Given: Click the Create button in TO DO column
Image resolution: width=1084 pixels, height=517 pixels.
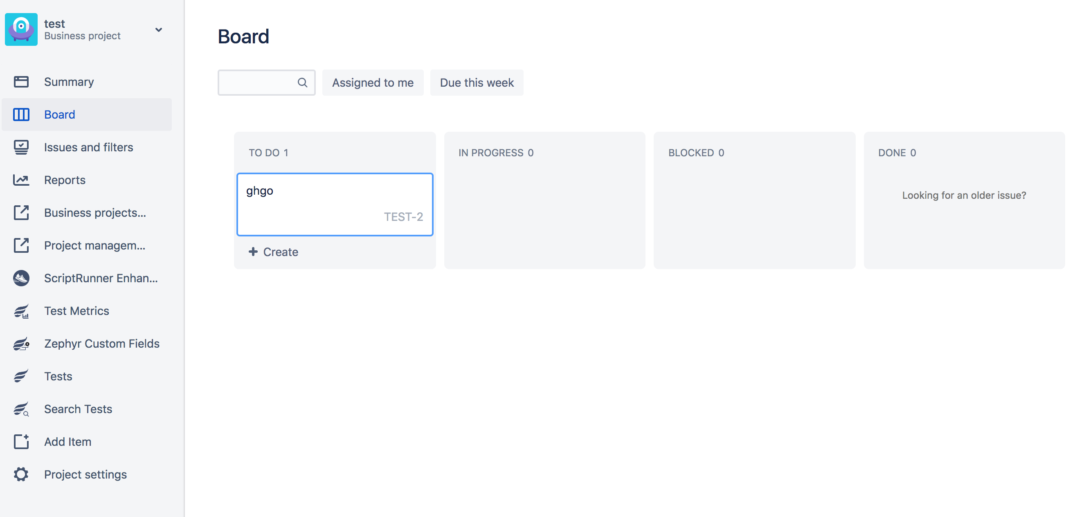Looking at the screenshot, I should 273,252.
